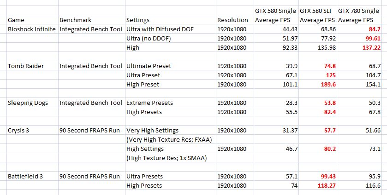Select the 116.6 FPS cell
Image resolution: width=387 pixels, height=195 pixels.
coord(359,186)
